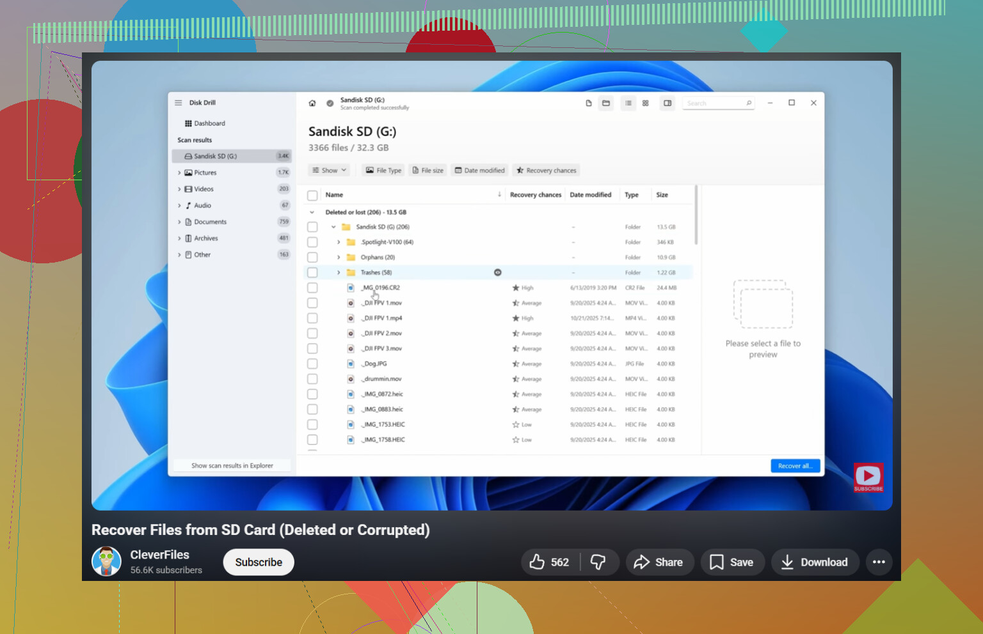Select the Audio category
This screenshot has height=634, width=983.
[x=232, y=205]
